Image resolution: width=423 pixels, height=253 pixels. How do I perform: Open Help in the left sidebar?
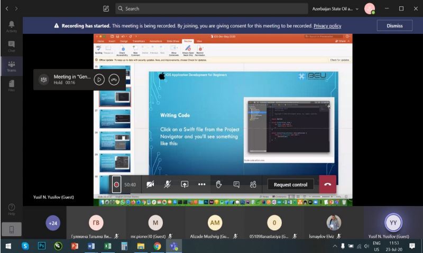pyautogui.click(x=12, y=209)
